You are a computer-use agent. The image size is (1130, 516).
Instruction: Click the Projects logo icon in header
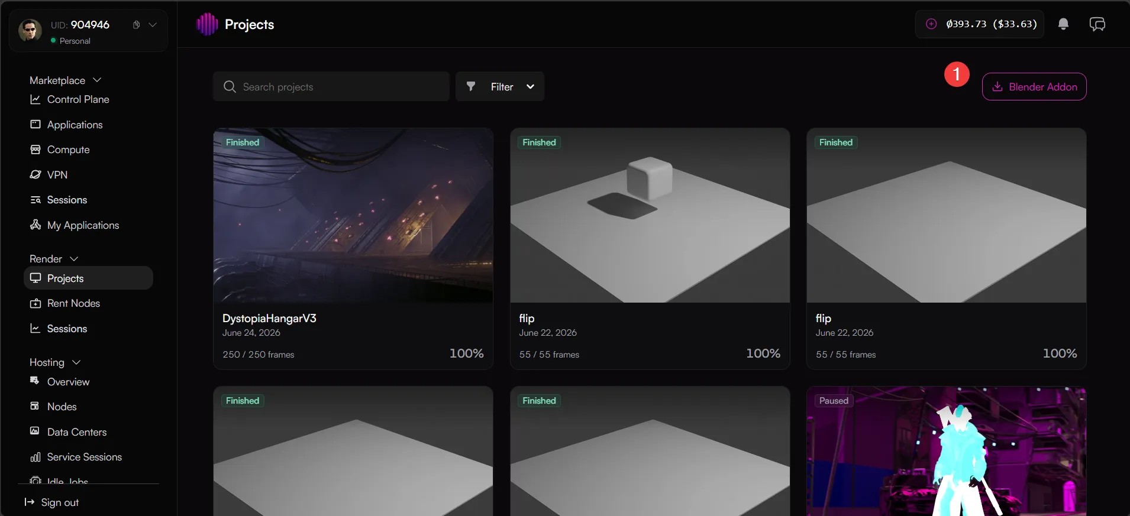tap(207, 24)
